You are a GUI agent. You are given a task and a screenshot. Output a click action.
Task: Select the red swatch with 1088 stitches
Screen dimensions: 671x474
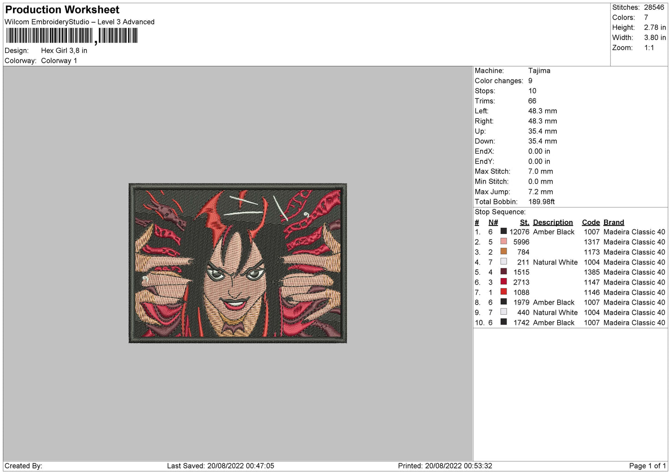tap(503, 292)
